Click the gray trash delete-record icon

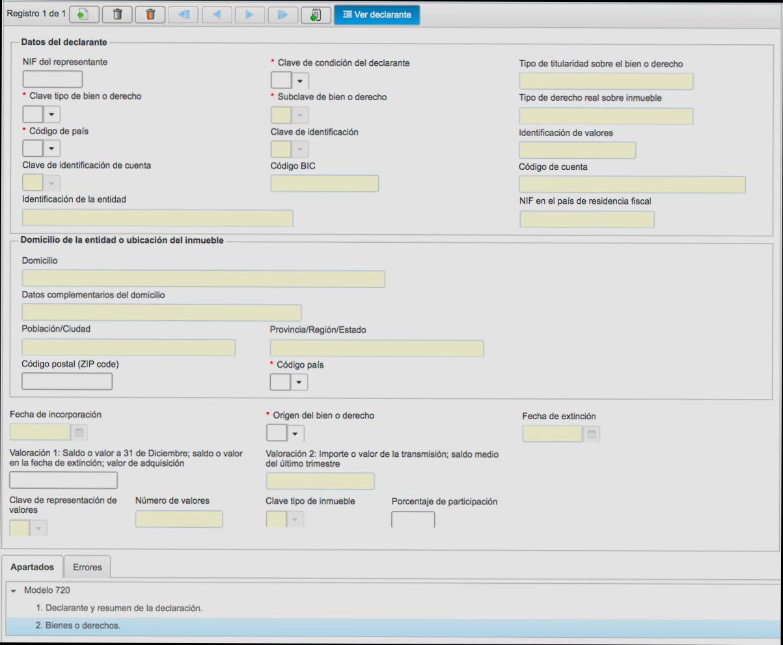117,15
